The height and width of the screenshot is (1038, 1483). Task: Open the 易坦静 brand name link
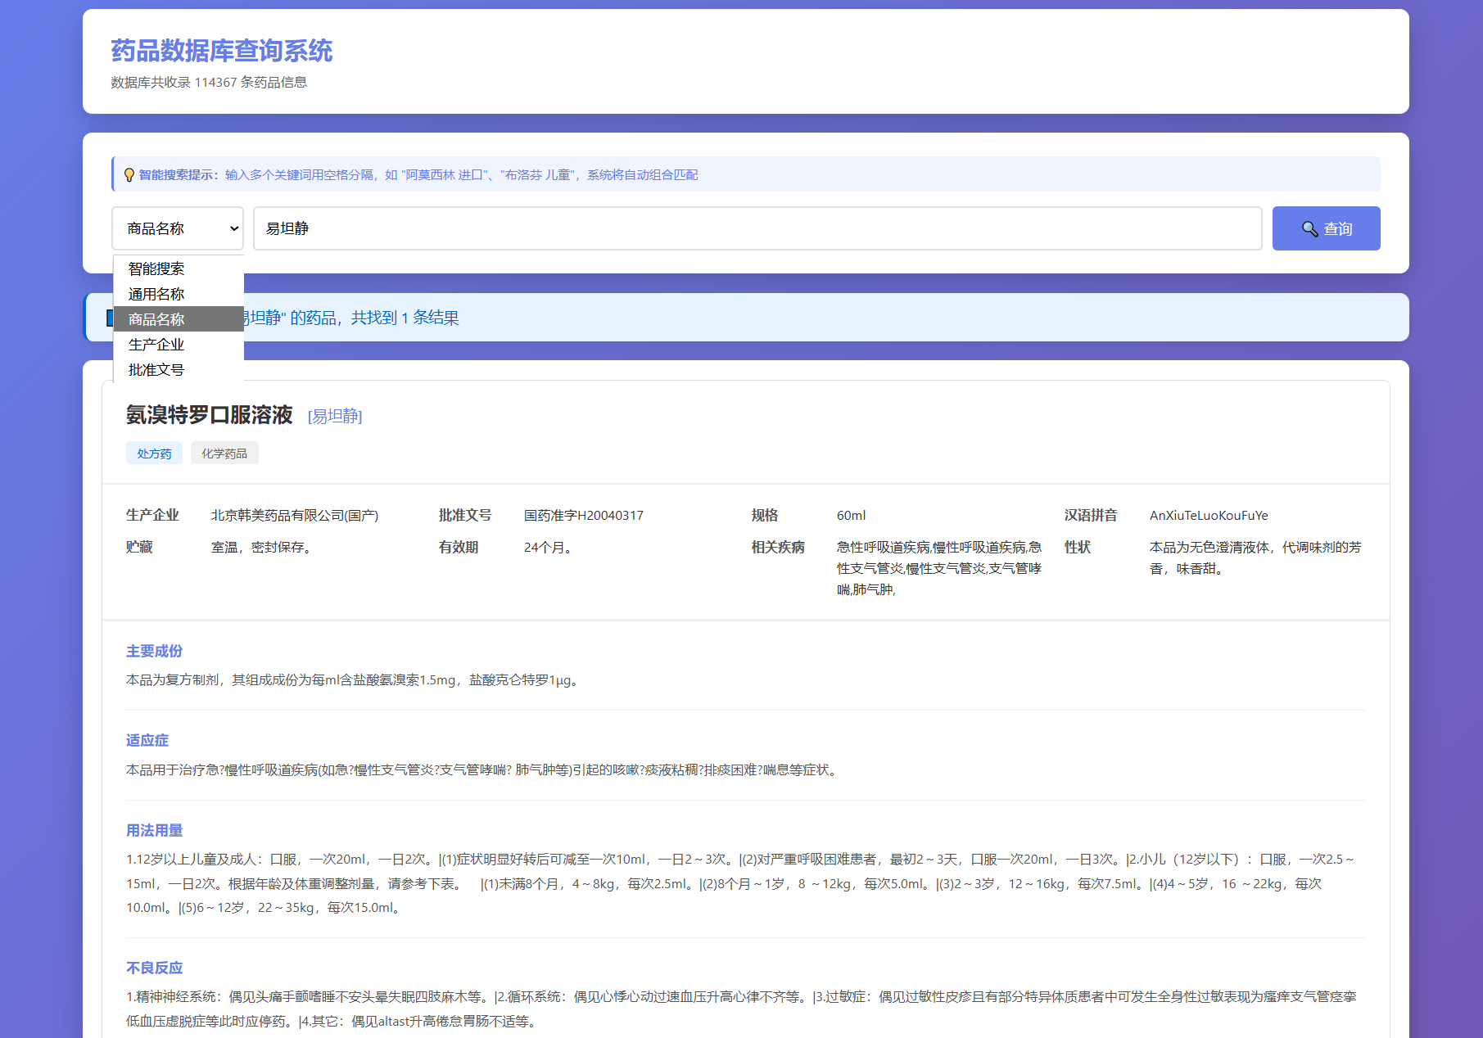334,416
